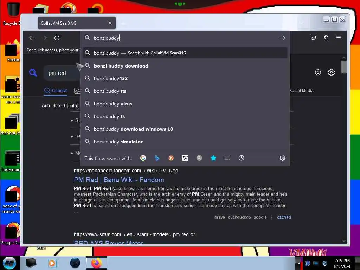Search this time with DuckDuckGo
The height and width of the screenshot is (270, 360).
point(171,158)
